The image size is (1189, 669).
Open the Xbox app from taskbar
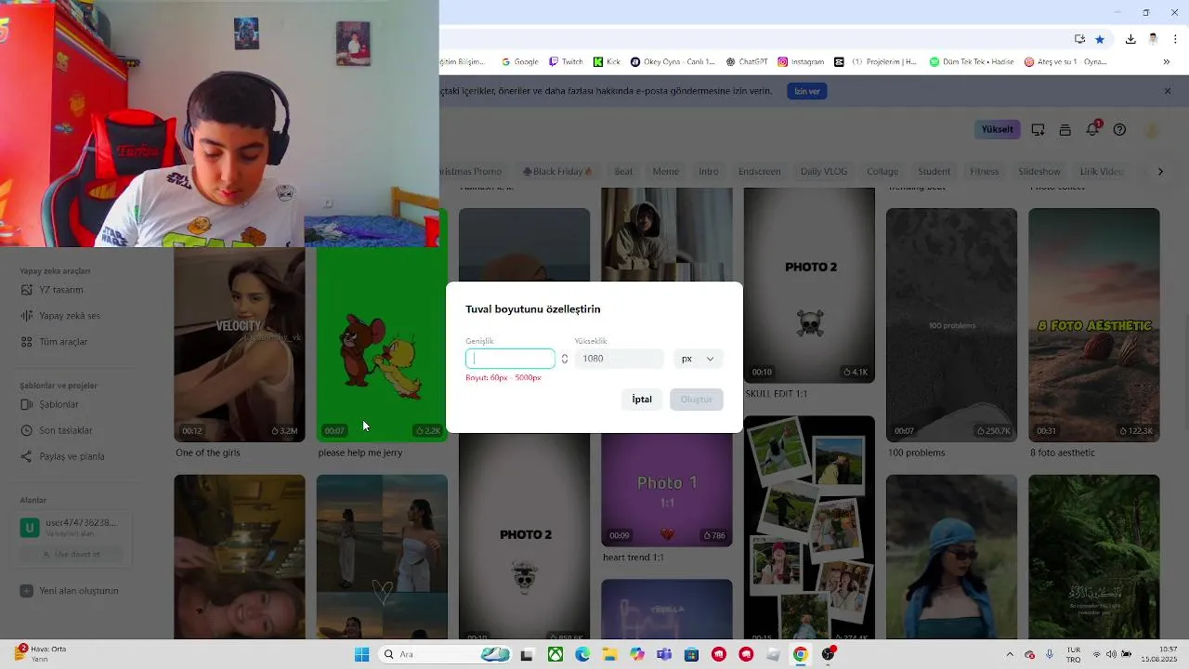pyautogui.click(x=555, y=654)
